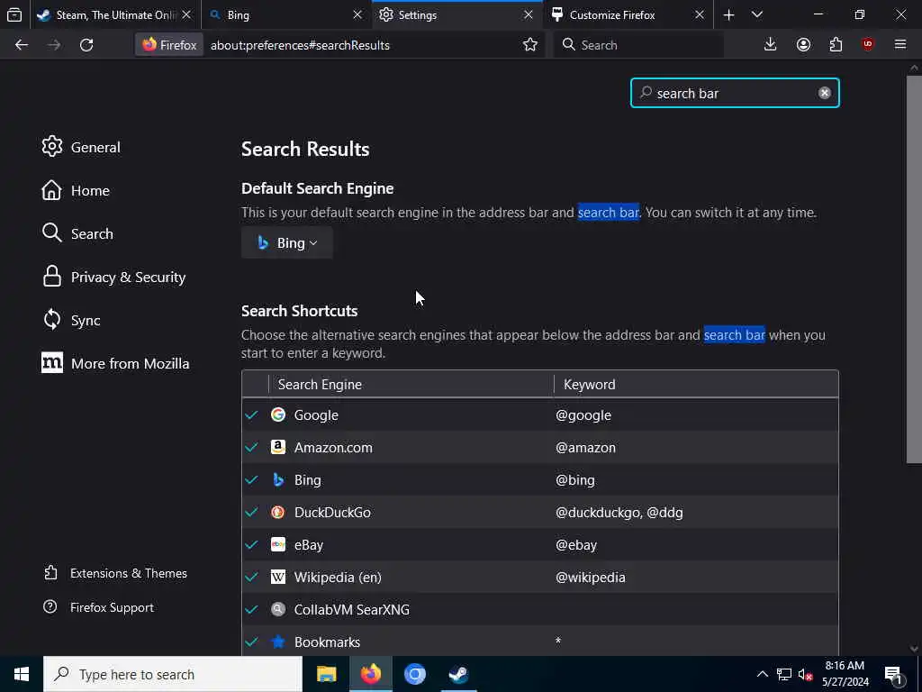Open the Search settings category

point(77,233)
